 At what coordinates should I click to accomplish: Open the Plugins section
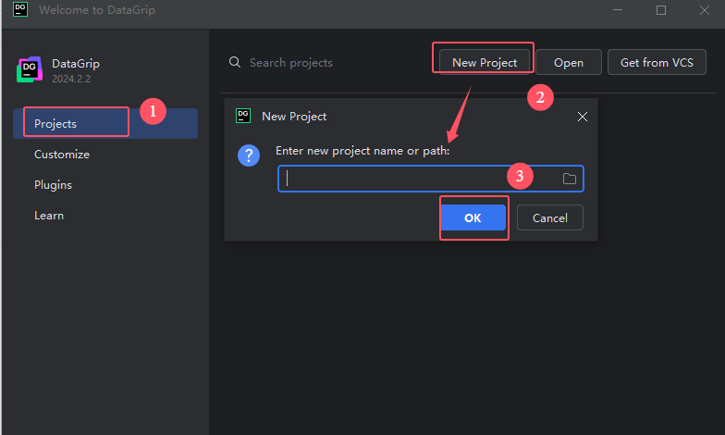coord(54,185)
